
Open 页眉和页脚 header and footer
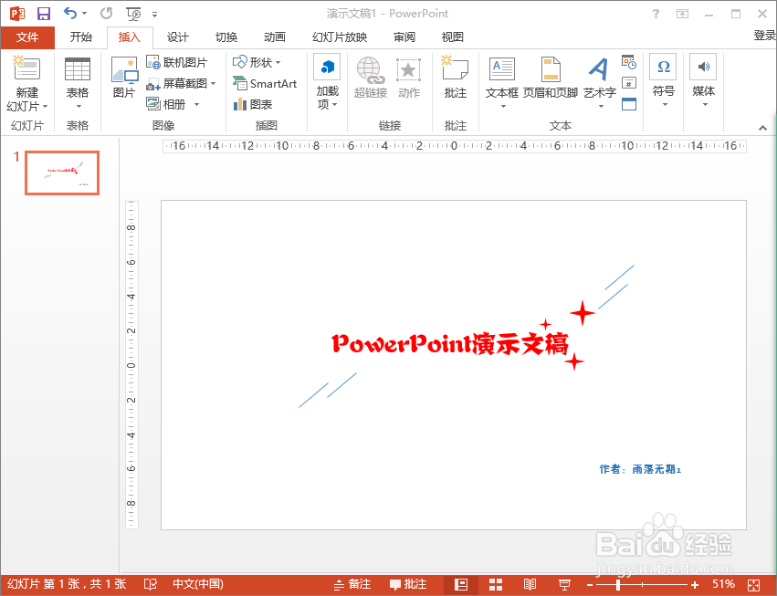point(551,78)
